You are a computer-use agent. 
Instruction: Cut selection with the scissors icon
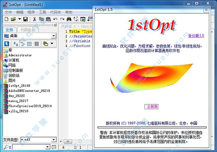click(x=34, y=19)
